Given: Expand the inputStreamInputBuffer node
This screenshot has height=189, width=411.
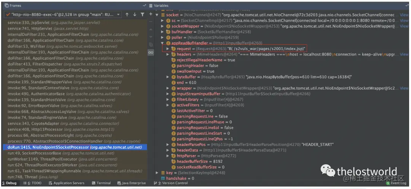Looking at the screenshot, I should coord(168,94).
